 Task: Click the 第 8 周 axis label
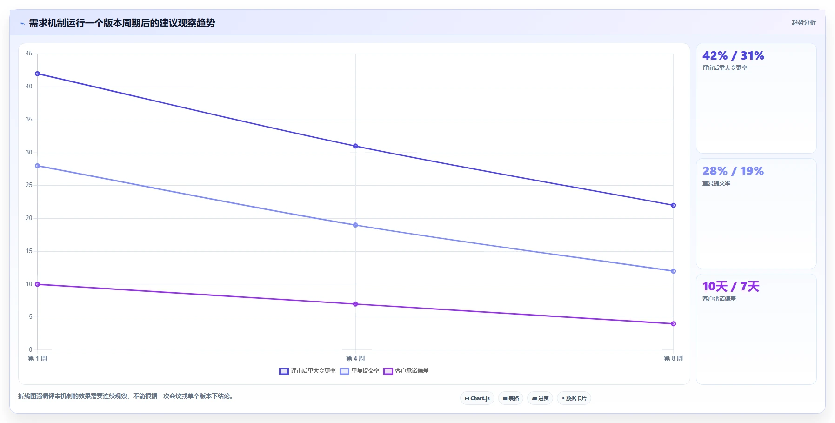pyautogui.click(x=673, y=358)
